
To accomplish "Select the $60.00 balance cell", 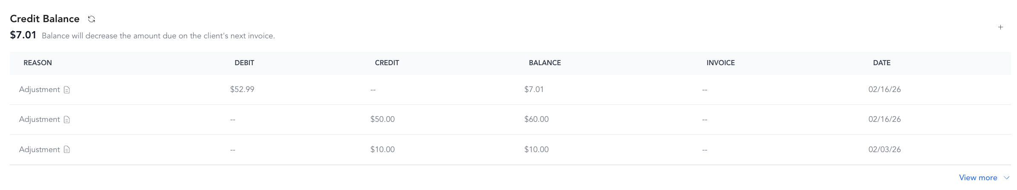I will 536,119.
